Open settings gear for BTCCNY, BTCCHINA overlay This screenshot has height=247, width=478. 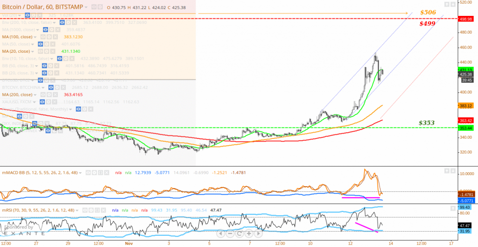57,87
